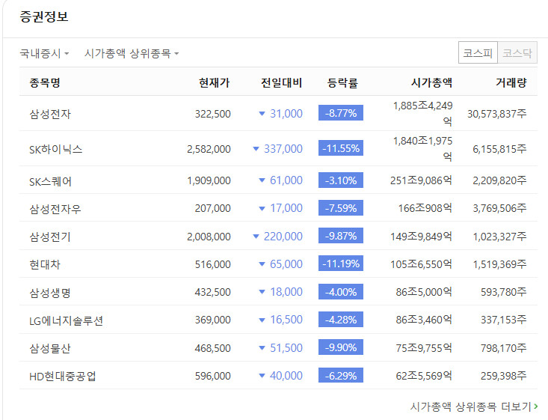Click LG에너지솔루션 current price 369,000
The width and height of the screenshot is (548, 420).
pos(212,320)
